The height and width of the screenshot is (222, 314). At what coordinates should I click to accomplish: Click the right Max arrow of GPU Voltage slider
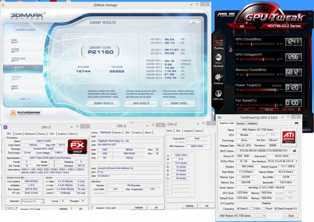point(278,59)
